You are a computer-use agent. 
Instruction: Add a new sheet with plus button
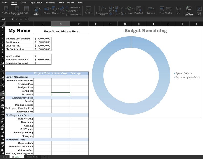point(44,157)
